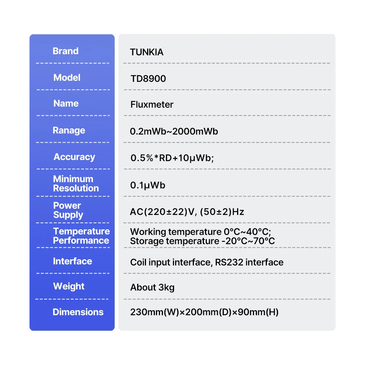
Task: Select the 0.2mWb~2000mWb range value
Action: click(x=174, y=132)
